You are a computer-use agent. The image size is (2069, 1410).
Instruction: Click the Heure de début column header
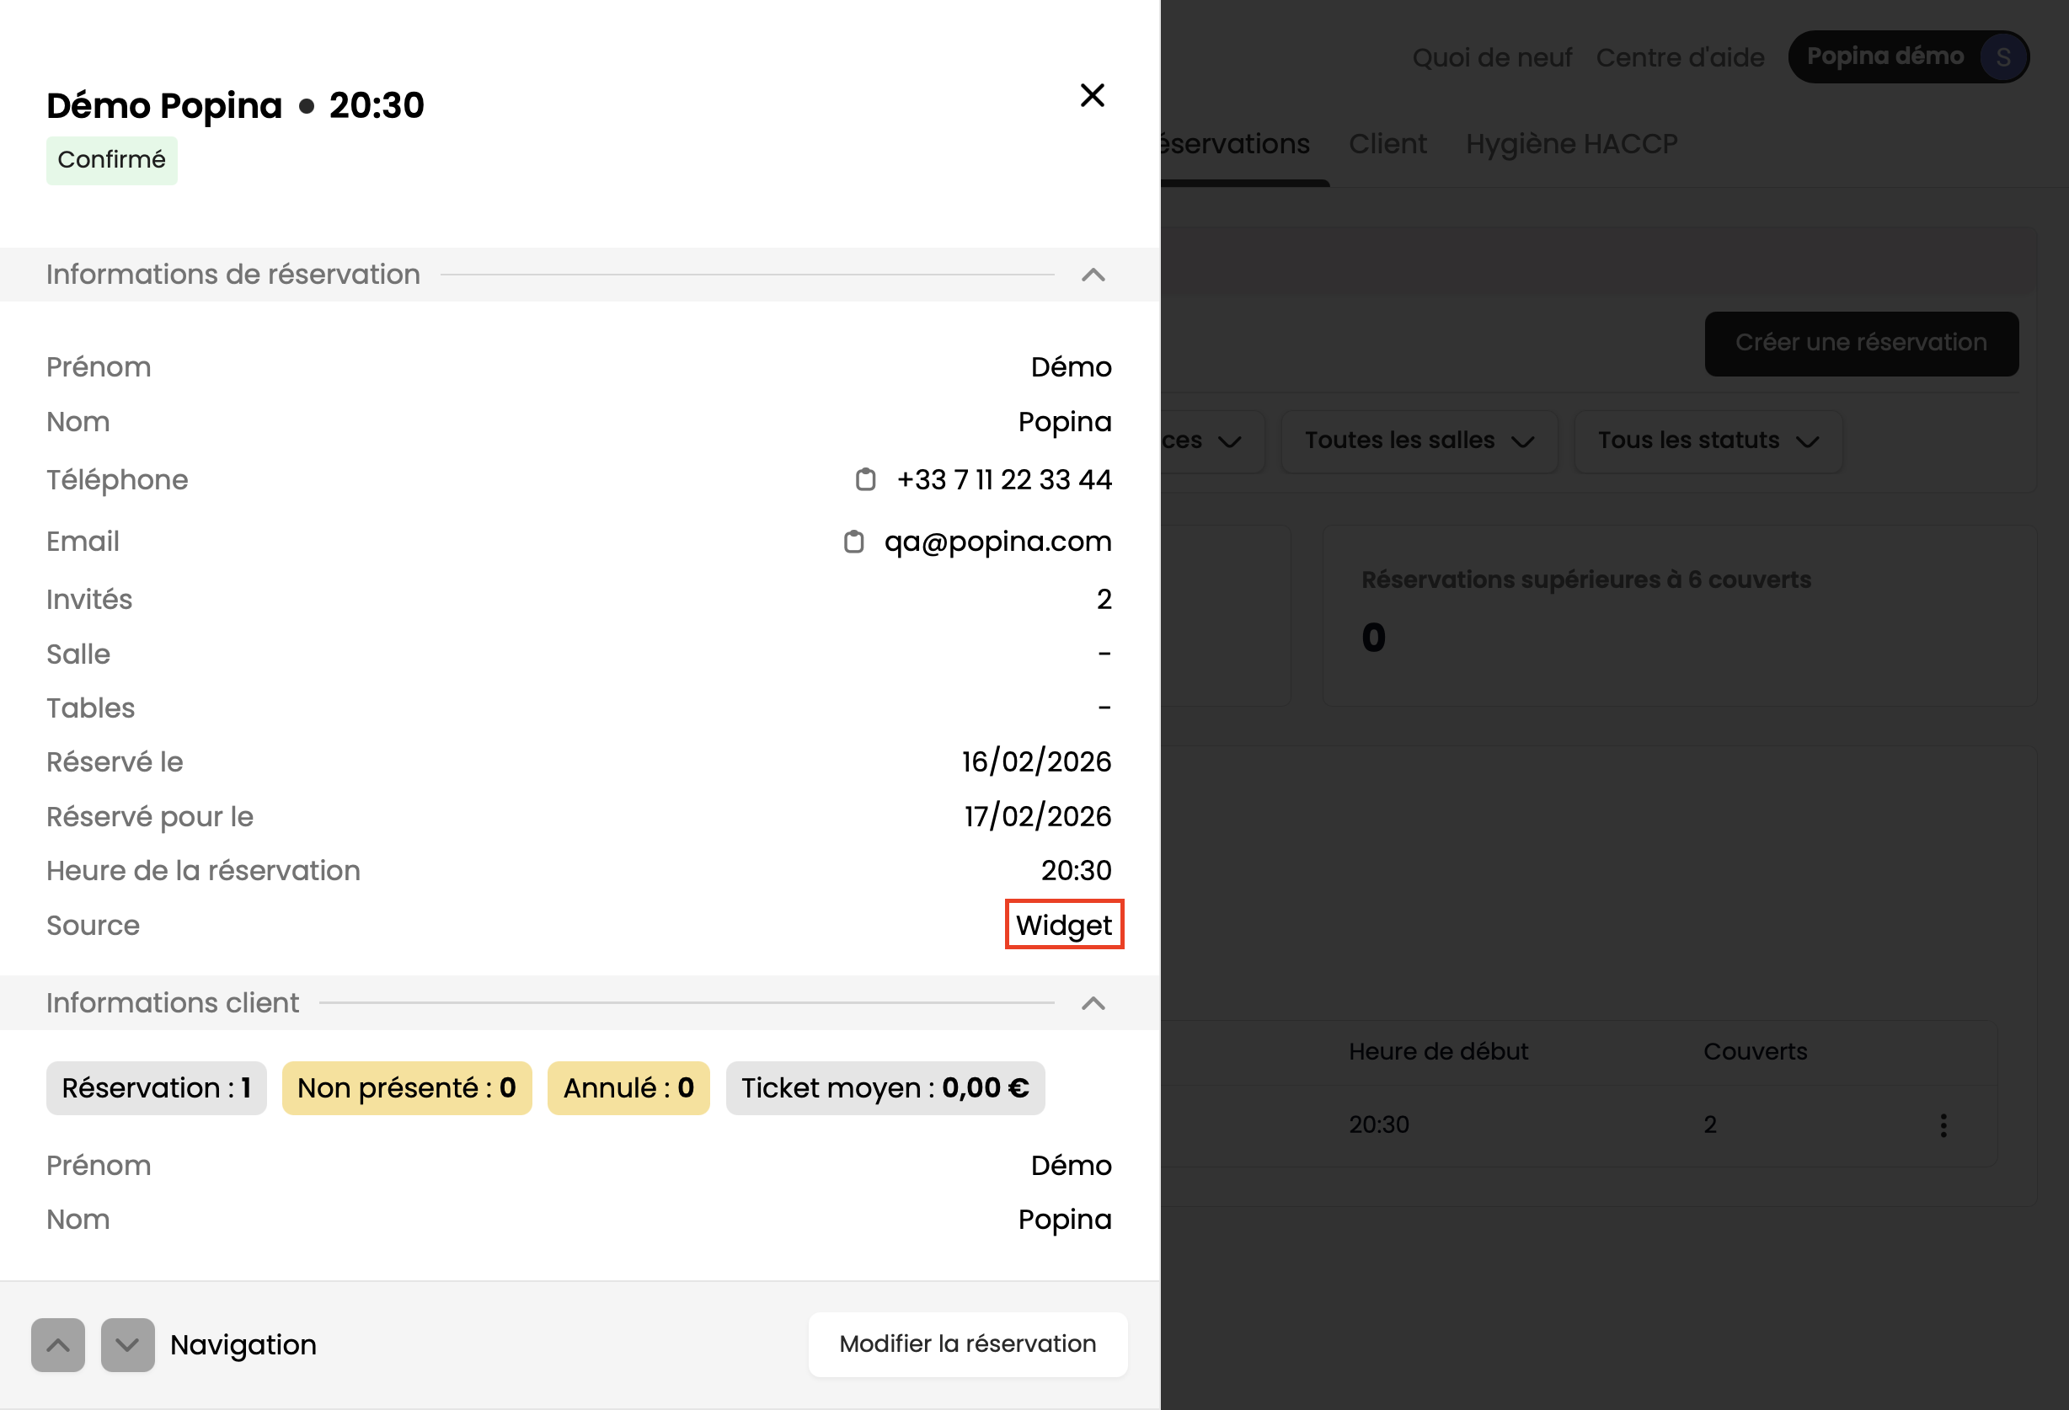[x=1438, y=1051]
